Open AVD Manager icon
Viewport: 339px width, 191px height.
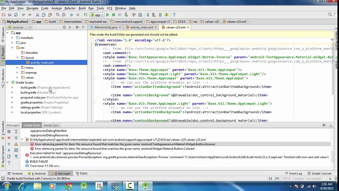(154, 15)
